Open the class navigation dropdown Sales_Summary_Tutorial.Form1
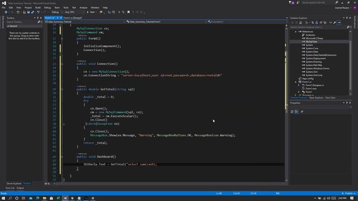 pyautogui.click(x=167, y=22)
